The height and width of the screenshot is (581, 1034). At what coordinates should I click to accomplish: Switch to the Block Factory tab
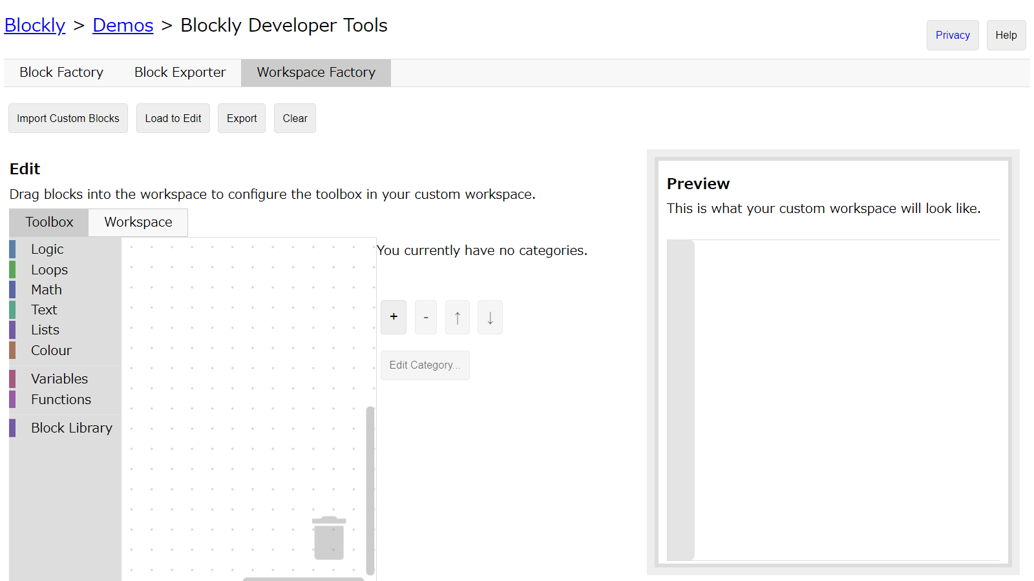click(x=61, y=72)
